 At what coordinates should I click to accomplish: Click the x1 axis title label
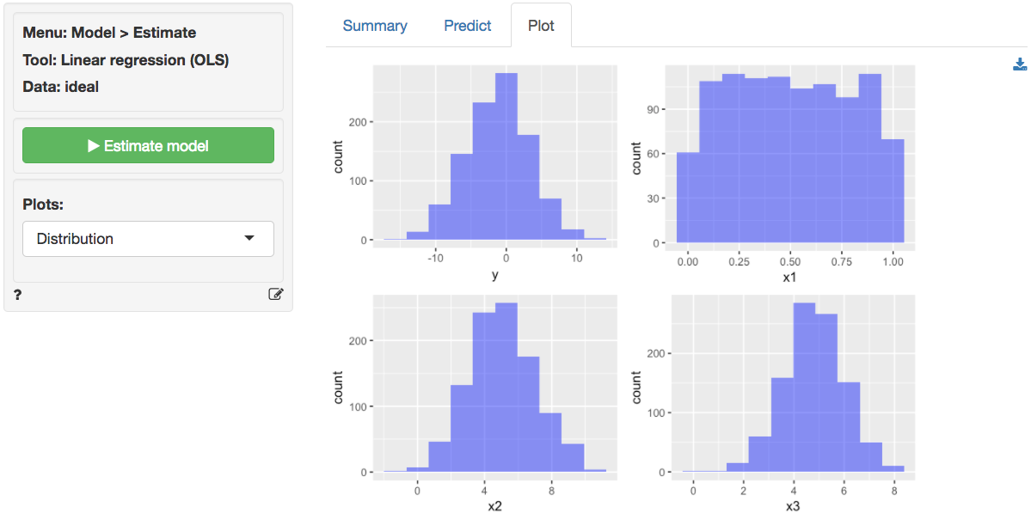click(x=790, y=275)
